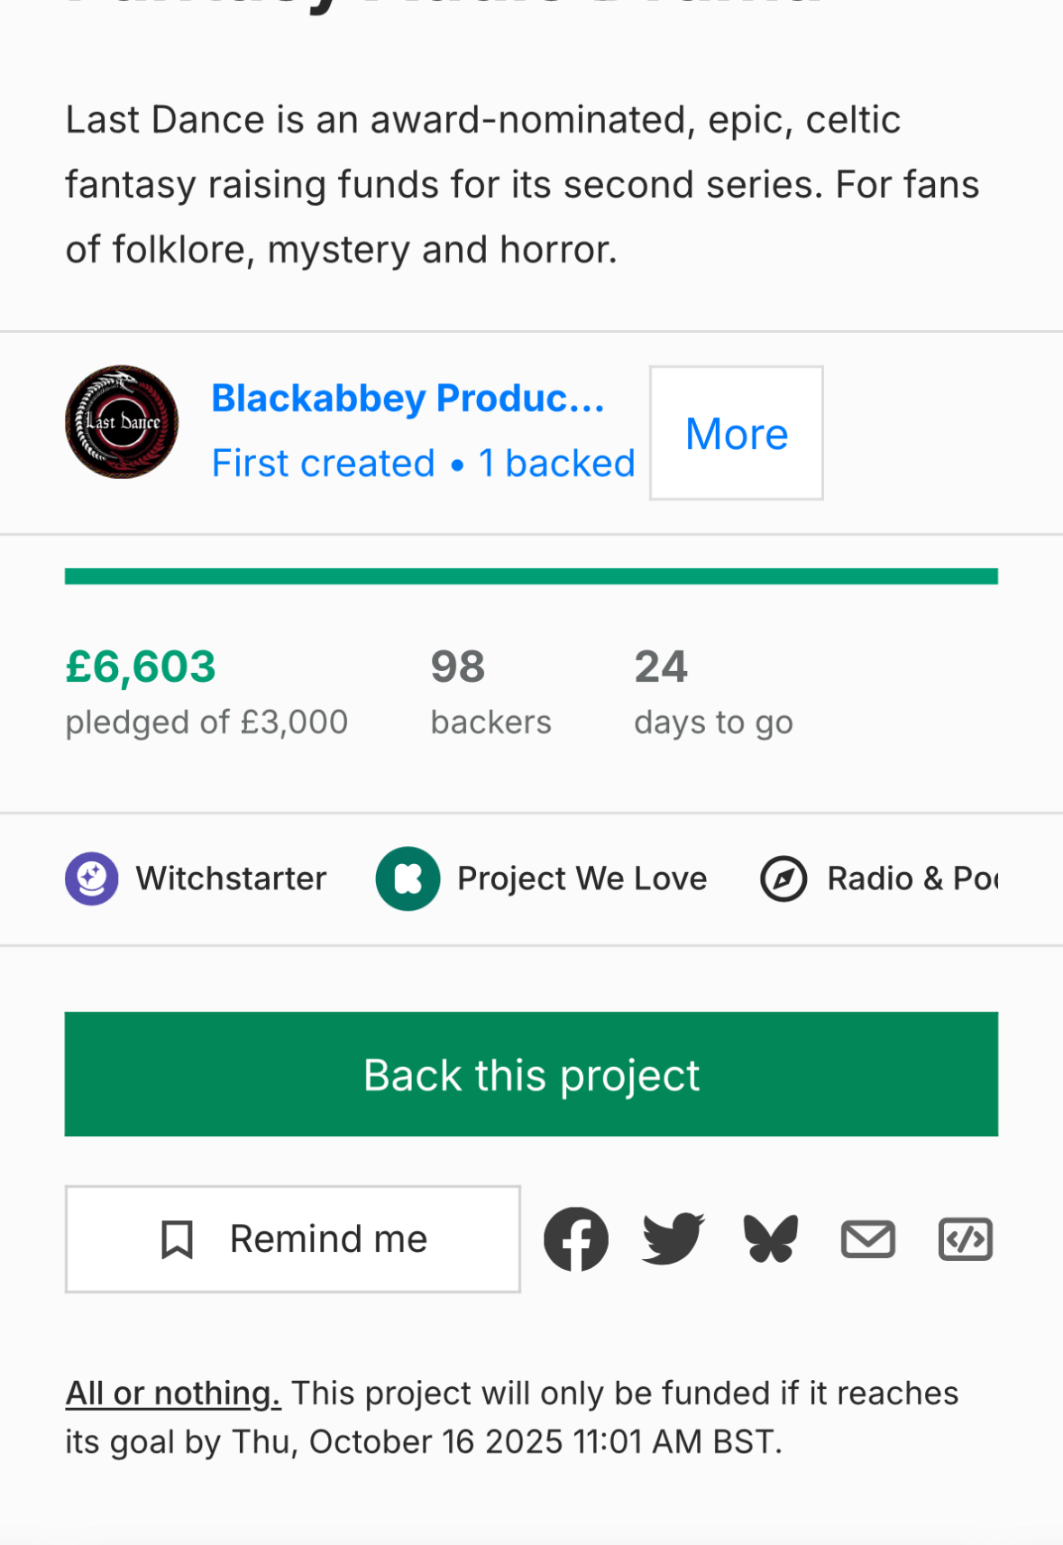The width and height of the screenshot is (1063, 1545).
Task: Click the green funding progress bar
Action: 531,576
